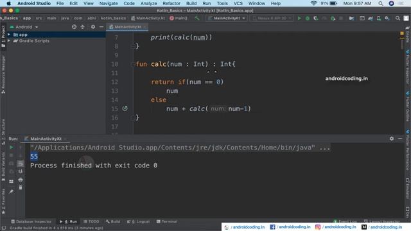Open the Build tool window
Viewport: 411px width, 231px height.
[113, 221]
